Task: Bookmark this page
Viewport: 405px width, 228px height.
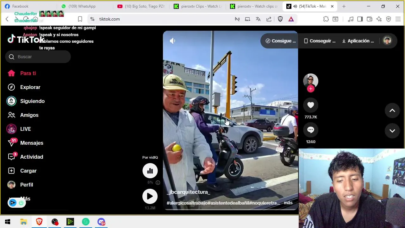Action: click(80, 19)
